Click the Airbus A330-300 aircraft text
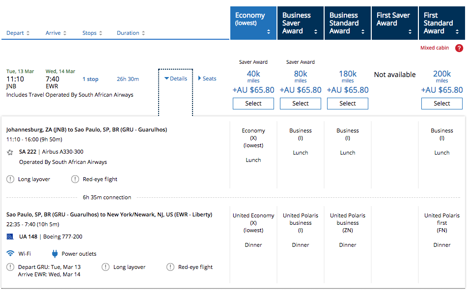The height and width of the screenshot is (293, 468). (x=63, y=152)
